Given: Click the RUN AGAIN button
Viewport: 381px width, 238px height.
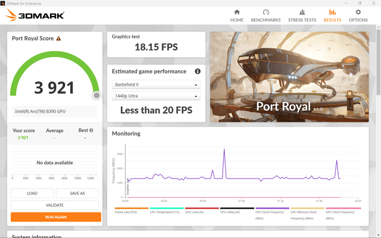Looking at the screenshot, I should coord(56,217).
